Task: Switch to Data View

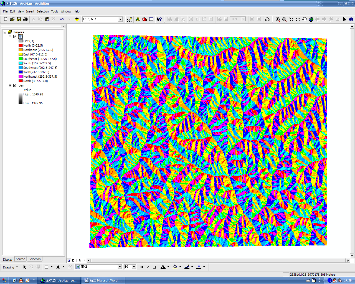Action: coord(69,260)
